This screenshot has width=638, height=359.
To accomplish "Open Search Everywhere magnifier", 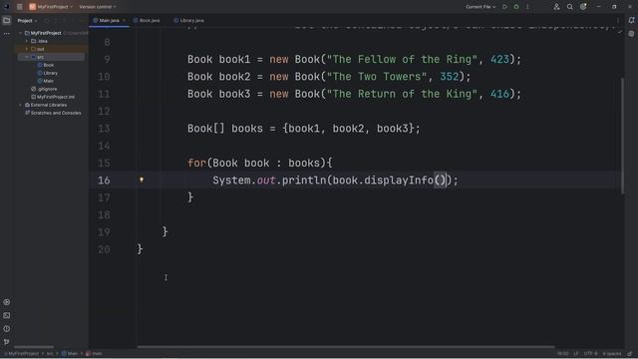I will 569,7.
